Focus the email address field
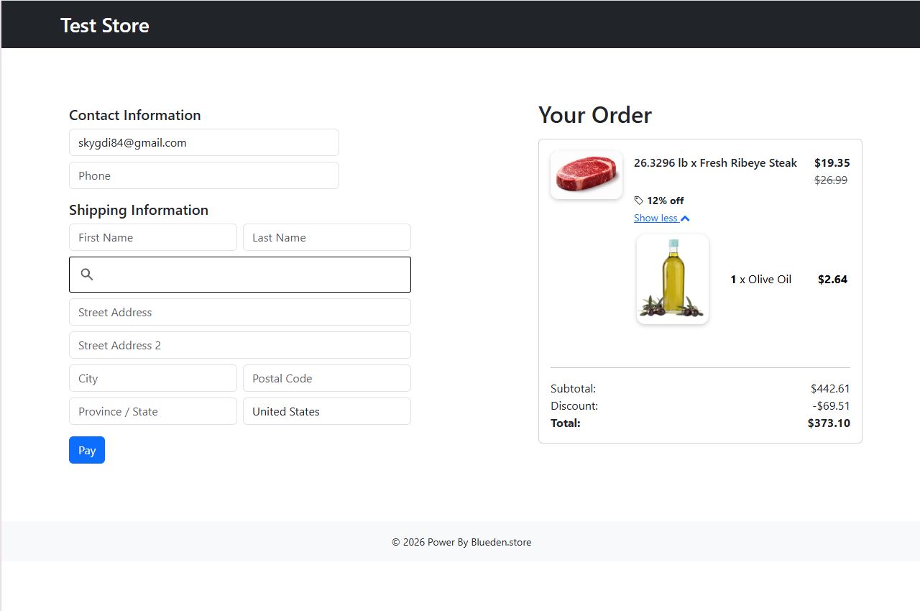Viewport: 920px width, 611px height. point(203,142)
